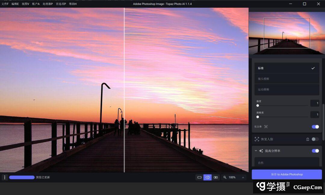Screen dimensions: 325x195
Task: Click the 恢复人脸 face recovery icon
Action: click(x=257, y=139)
